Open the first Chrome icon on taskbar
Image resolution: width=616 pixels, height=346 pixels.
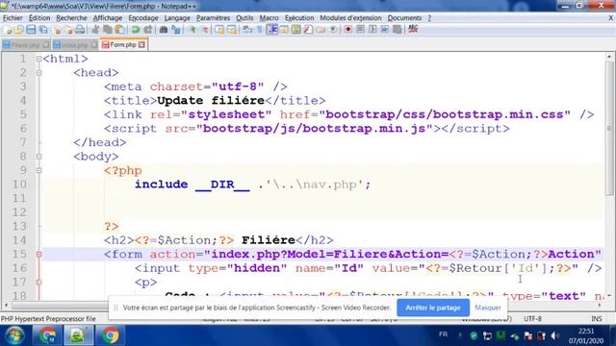tap(47, 335)
